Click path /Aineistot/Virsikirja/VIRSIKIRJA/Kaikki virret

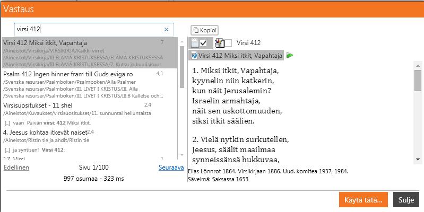click(54, 50)
